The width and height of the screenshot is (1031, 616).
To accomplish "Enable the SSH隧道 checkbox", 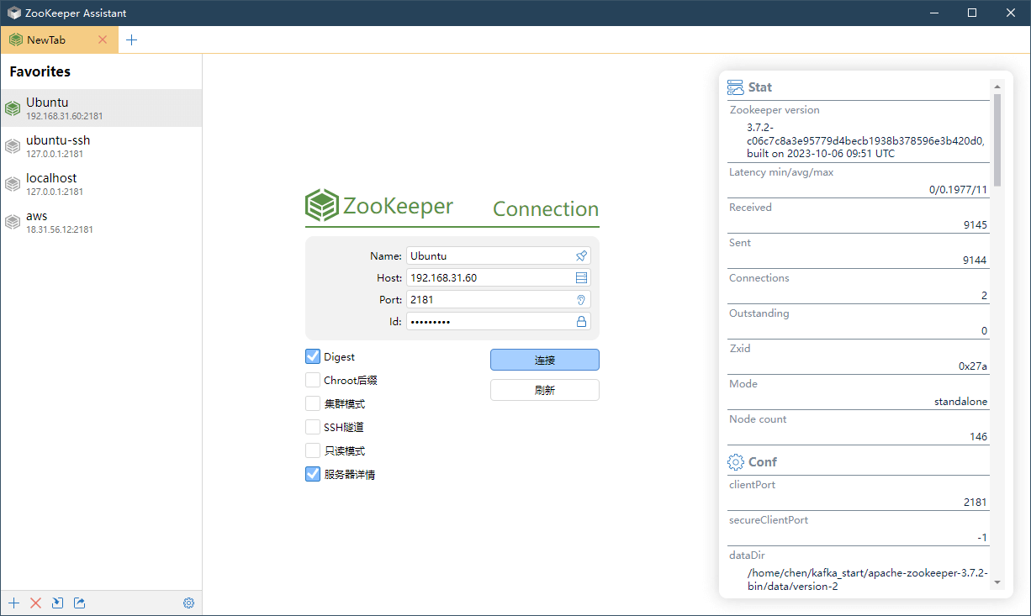I will 313,427.
